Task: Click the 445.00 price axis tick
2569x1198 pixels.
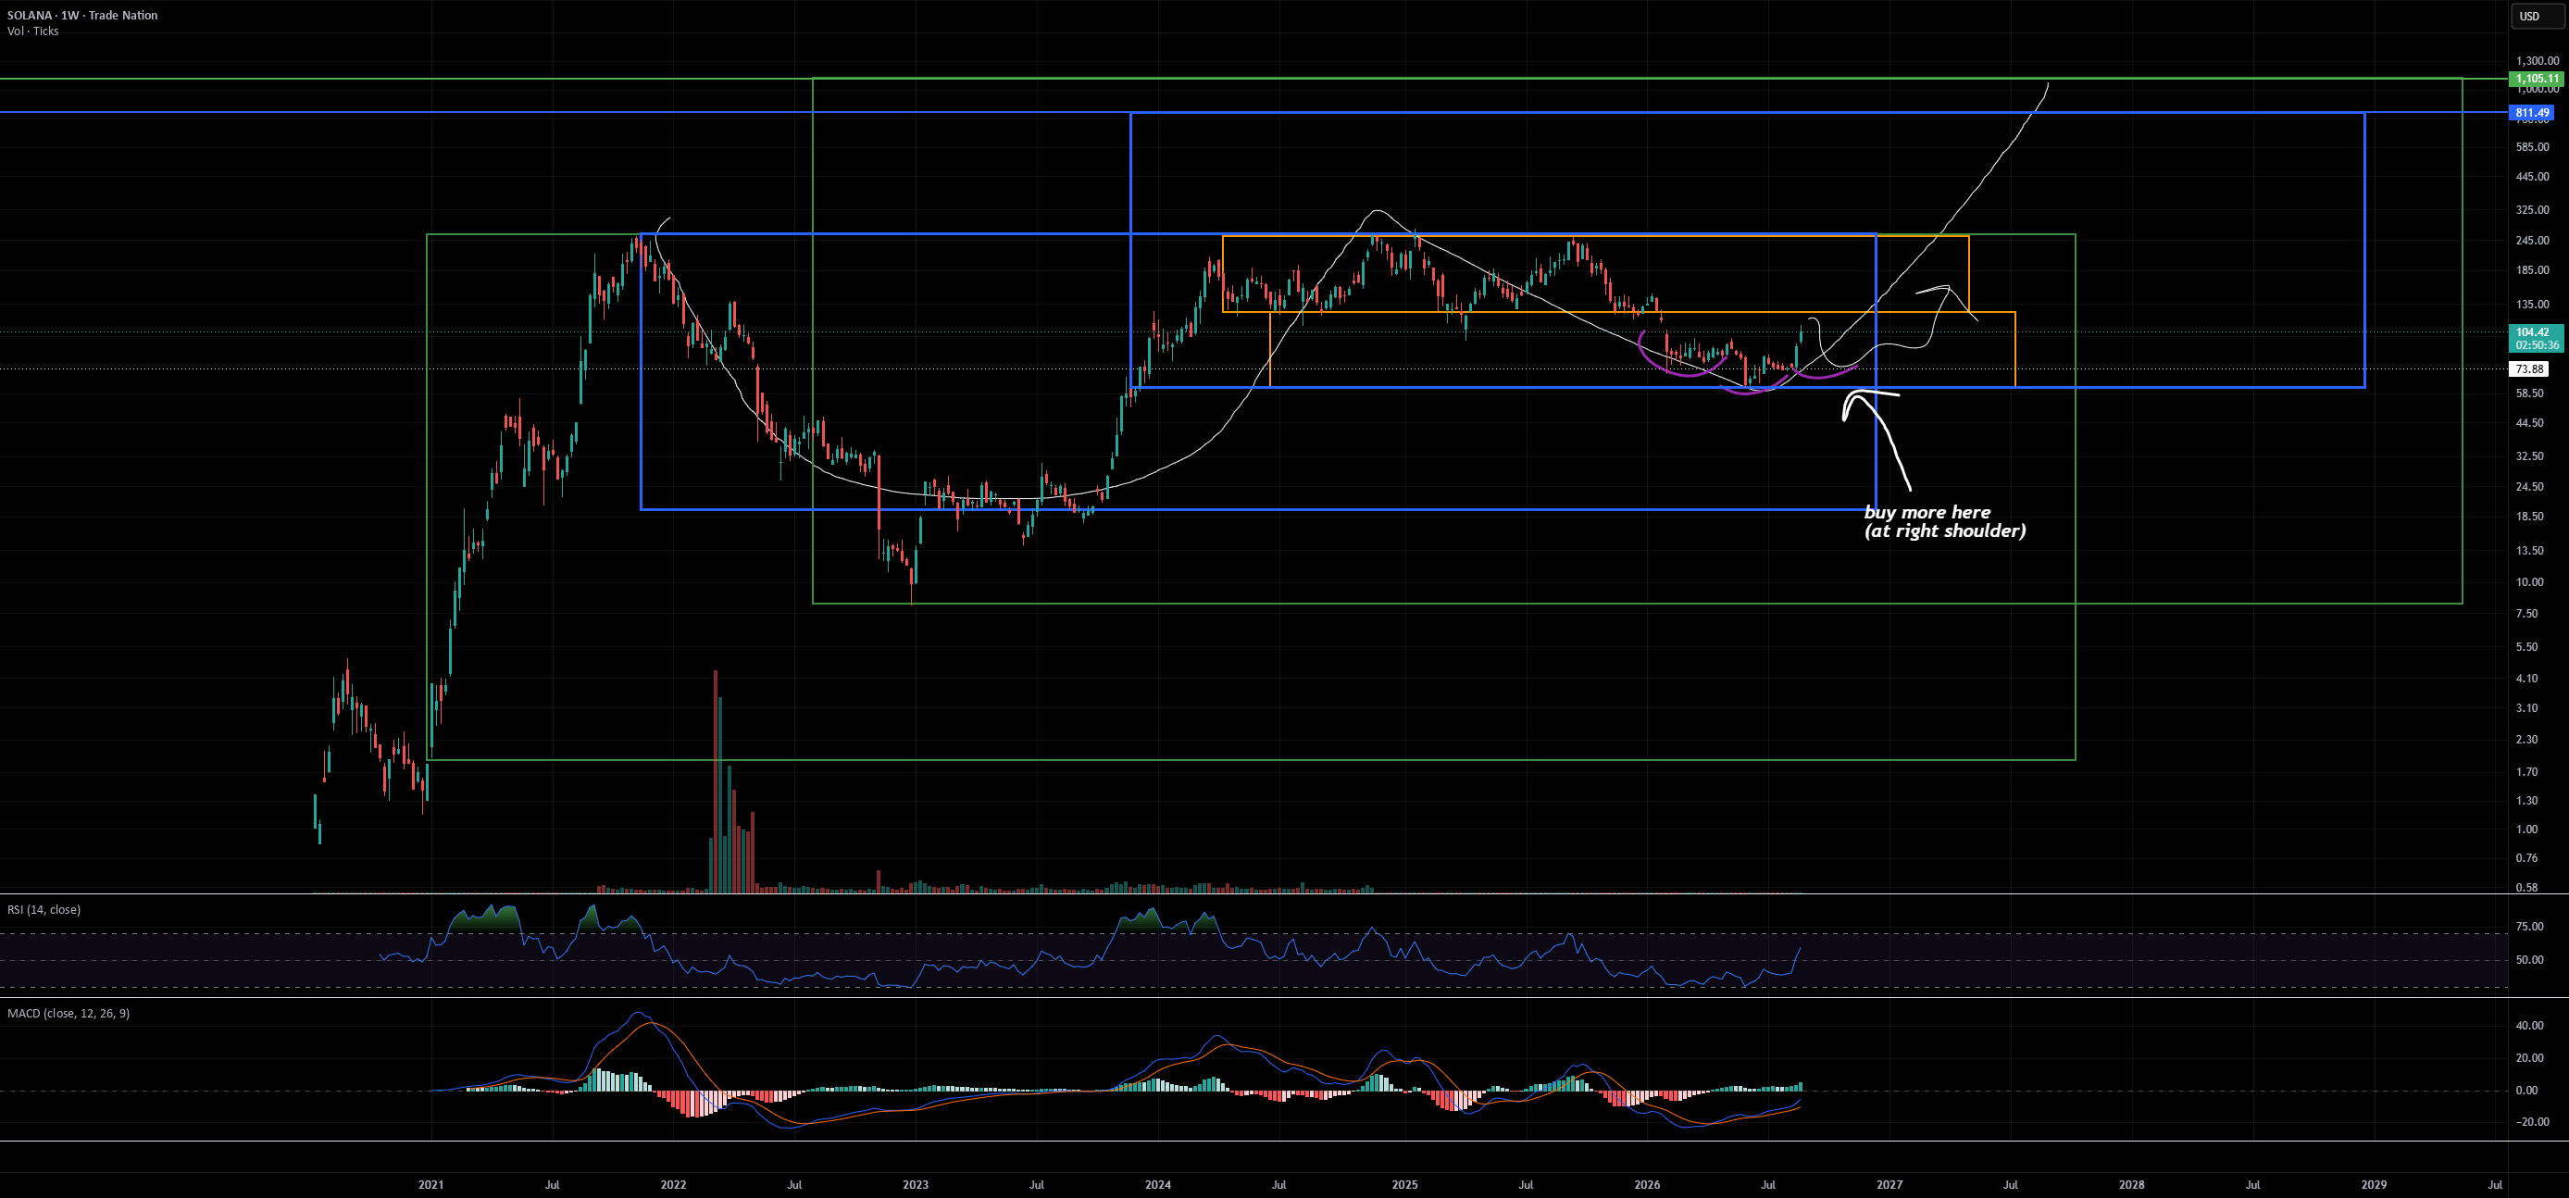Action: click(x=2533, y=178)
